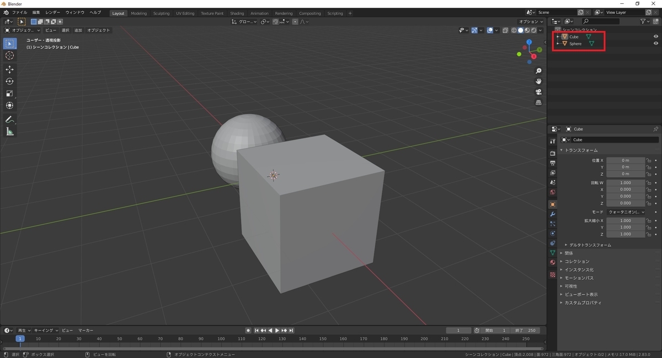Open Particles properties tab
The image size is (662, 358).
[x=553, y=224]
